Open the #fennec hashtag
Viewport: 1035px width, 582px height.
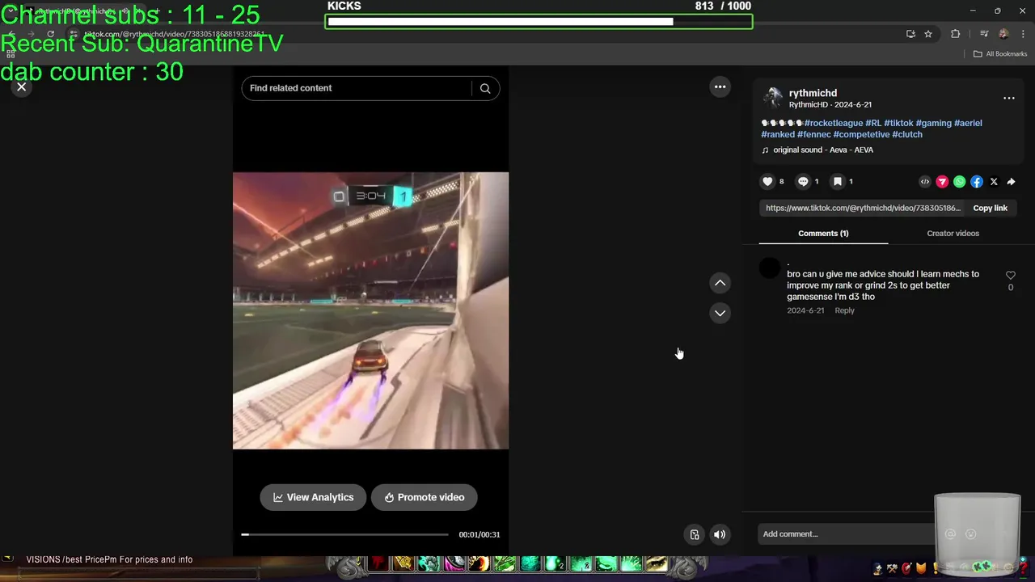pyautogui.click(x=813, y=134)
